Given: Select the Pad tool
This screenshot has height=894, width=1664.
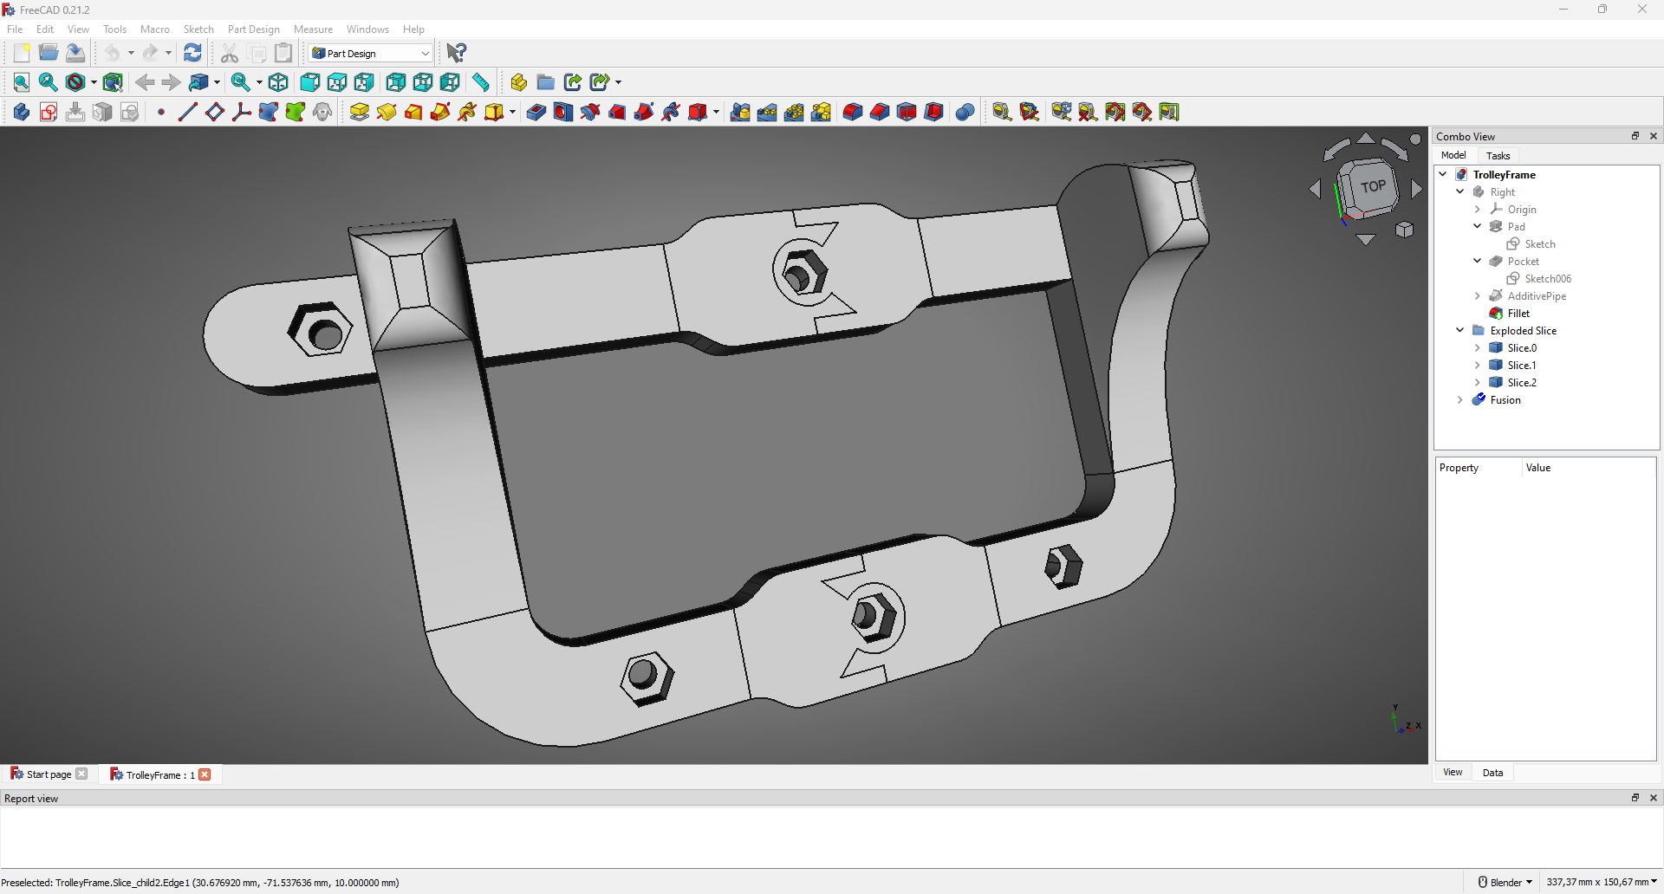Looking at the screenshot, I should [360, 112].
